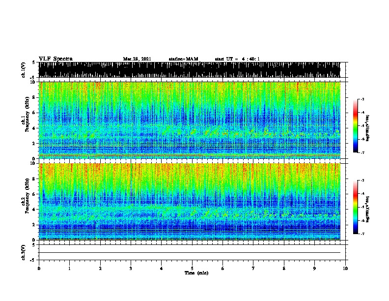
Task: Click the "7" minute tick on the time axis
Action: point(253,269)
